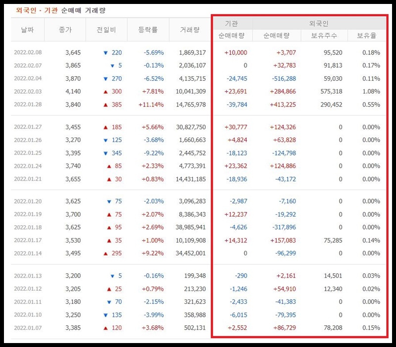This screenshot has height=347, width=396.
Task: Select the date 2022.02.03
Action: pyautogui.click(x=28, y=92)
